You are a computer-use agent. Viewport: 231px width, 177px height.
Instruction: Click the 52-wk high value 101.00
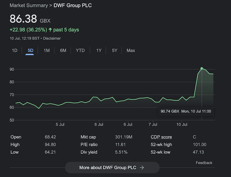[x=200, y=145]
